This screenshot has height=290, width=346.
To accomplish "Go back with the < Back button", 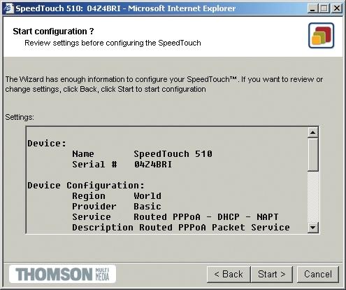I will coord(229,275).
